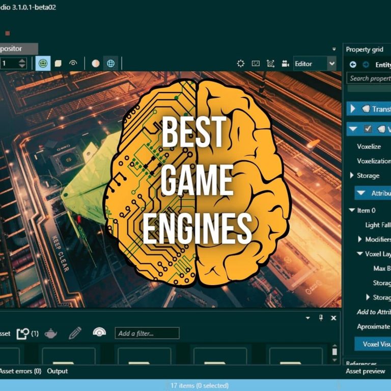Screen dimensions: 391x391
Task: Click the back arrow in Property grid
Action: 353,64
